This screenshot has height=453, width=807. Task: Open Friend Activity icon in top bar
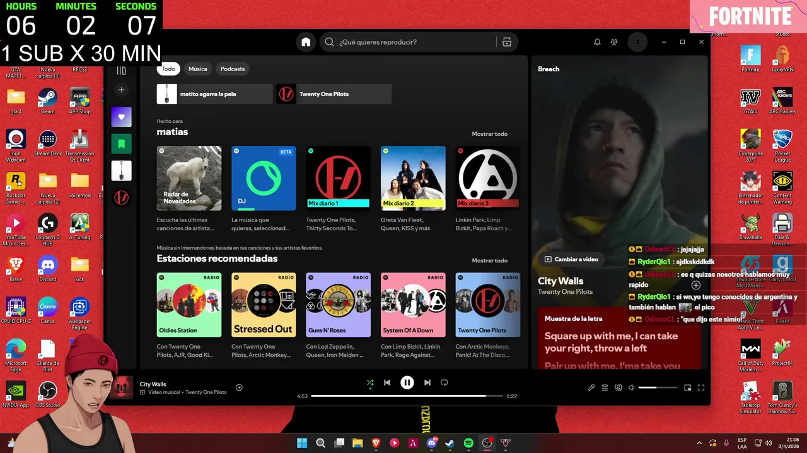click(614, 42)
